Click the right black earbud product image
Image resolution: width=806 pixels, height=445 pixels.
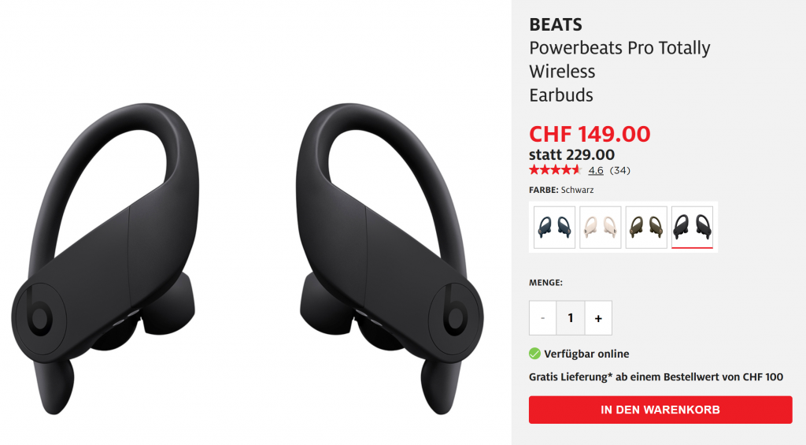pos(390,259)
